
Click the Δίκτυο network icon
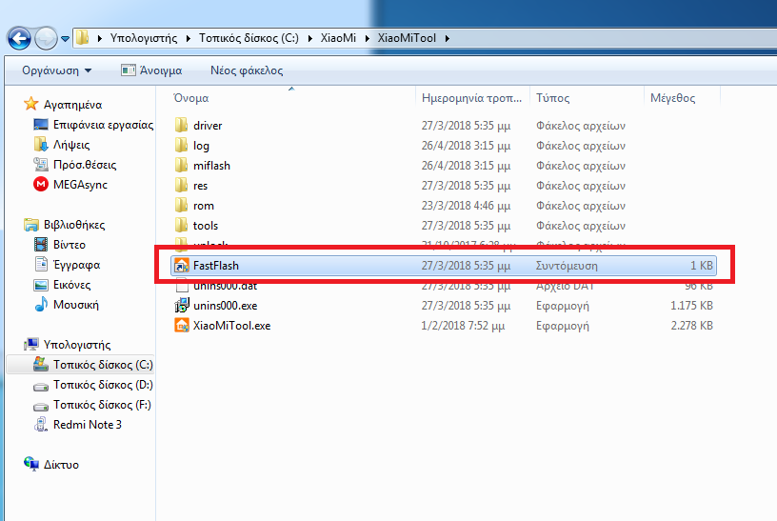pos(31,464)
